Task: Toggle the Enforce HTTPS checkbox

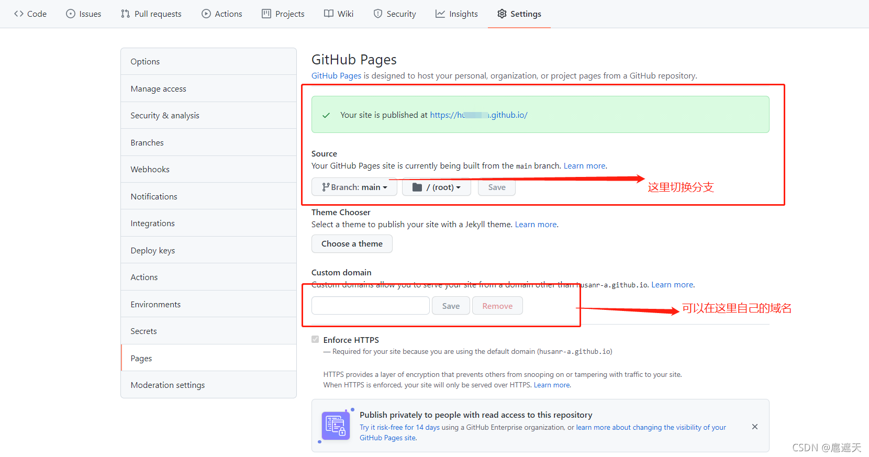Action: [315, 339]
